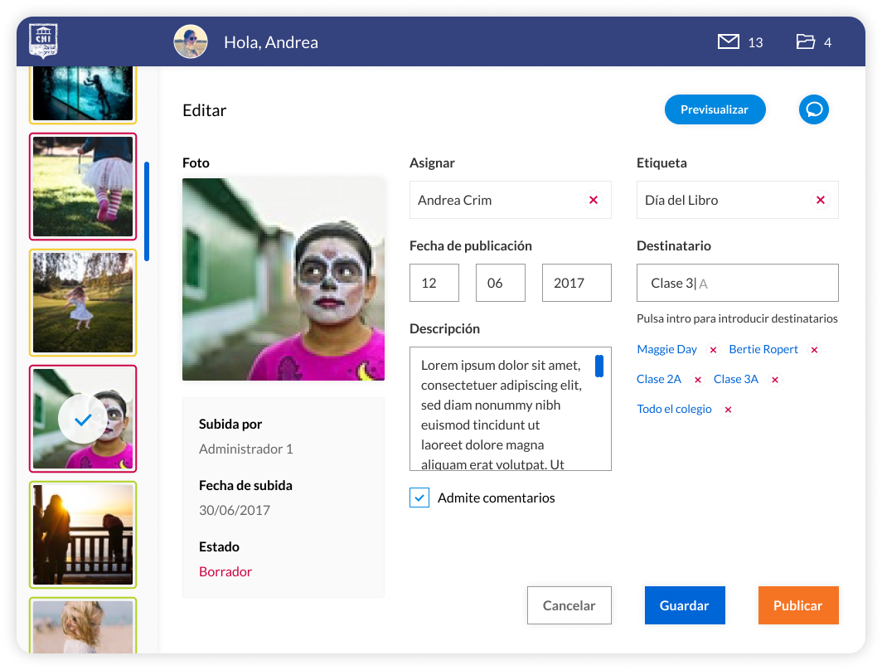The width and height of the screenshot is (882, 670).
Task: Remove recipient Clase 3A
Action: pyautogui.click(x=774, y=380)
